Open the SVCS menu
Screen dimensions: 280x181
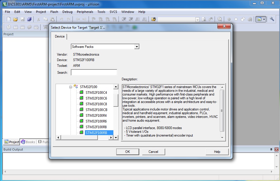tap(113, 12)
